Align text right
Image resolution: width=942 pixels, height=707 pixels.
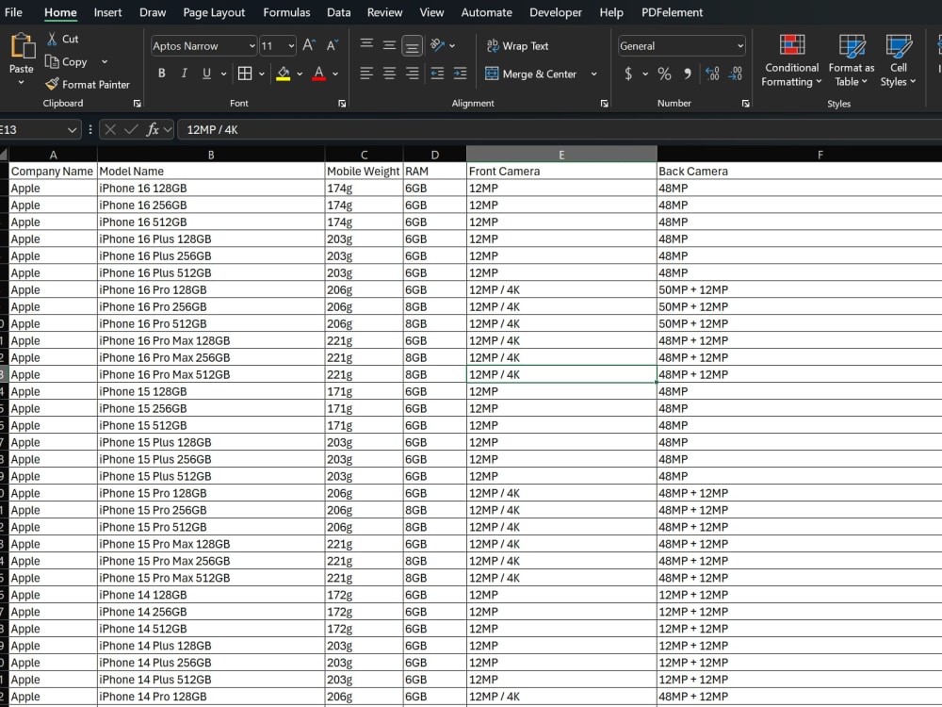tap(413, 74)
